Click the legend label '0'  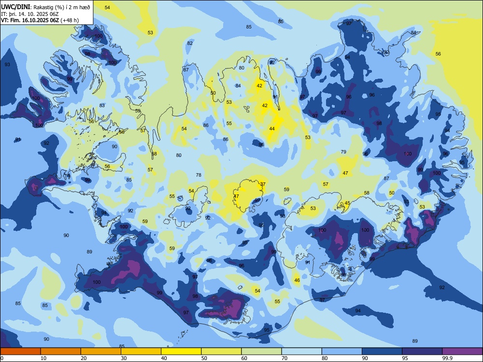click(x=2, y=358)
